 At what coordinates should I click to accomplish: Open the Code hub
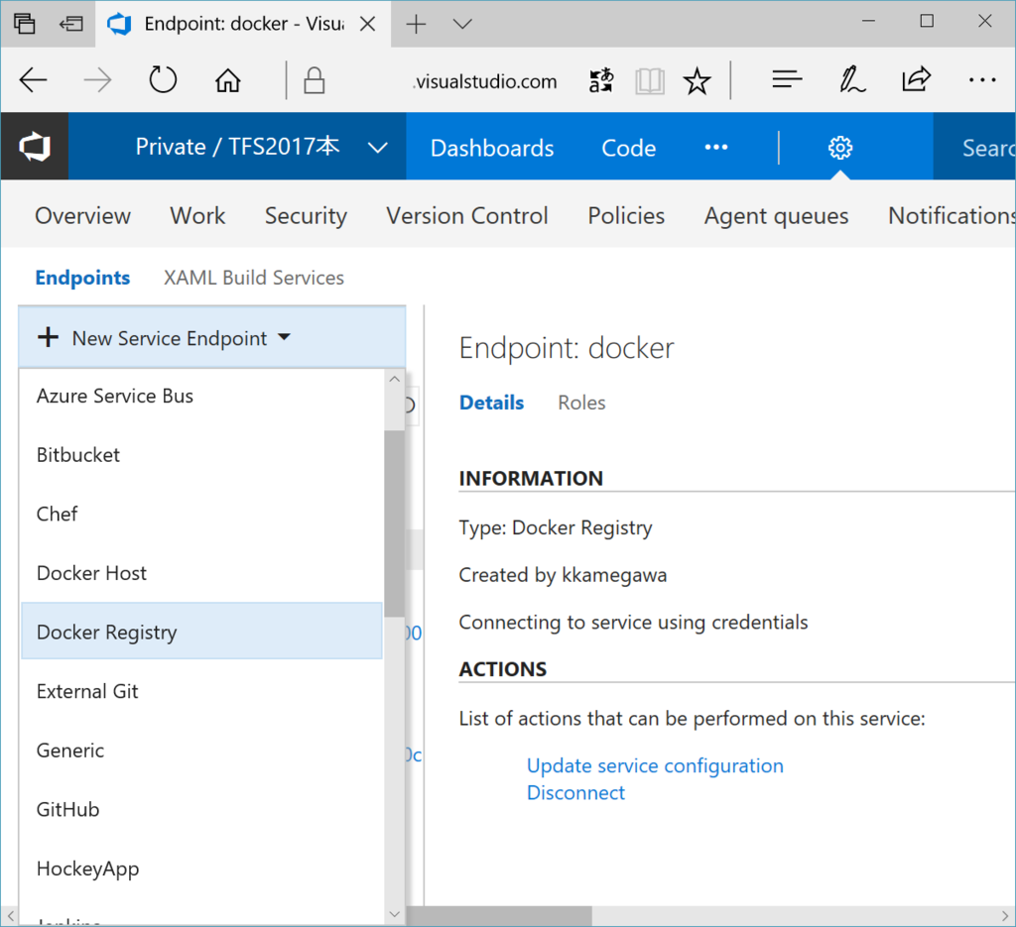(628, 149)
